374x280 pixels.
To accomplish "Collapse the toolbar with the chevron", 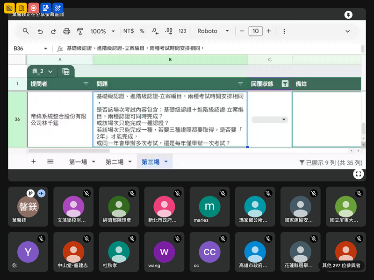I will 347,31.
